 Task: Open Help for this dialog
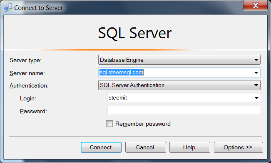(190, 147)
